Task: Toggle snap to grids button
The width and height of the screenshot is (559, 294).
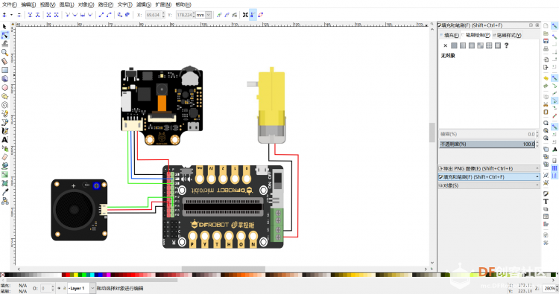Action: [555, 168]
